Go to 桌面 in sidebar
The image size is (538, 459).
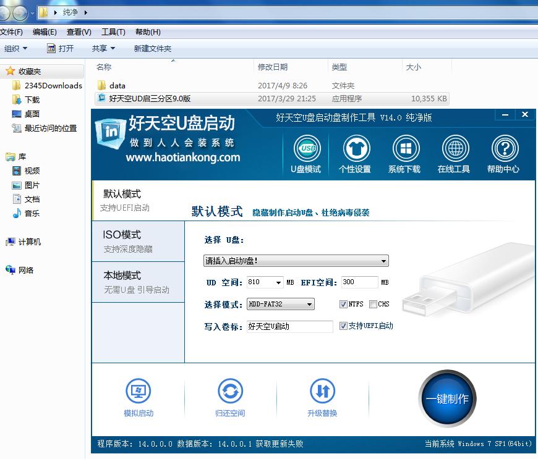(26, 114)
